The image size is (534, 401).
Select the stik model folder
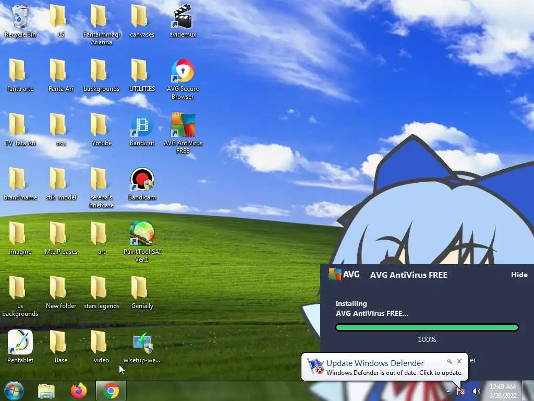pyautogui.click(x=61, y=184)
